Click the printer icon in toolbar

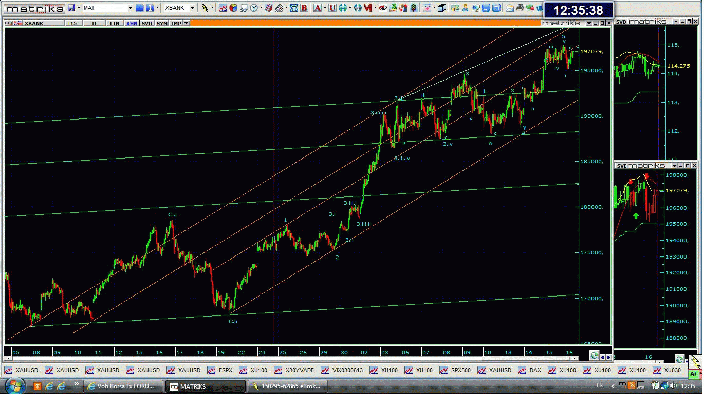520,8
